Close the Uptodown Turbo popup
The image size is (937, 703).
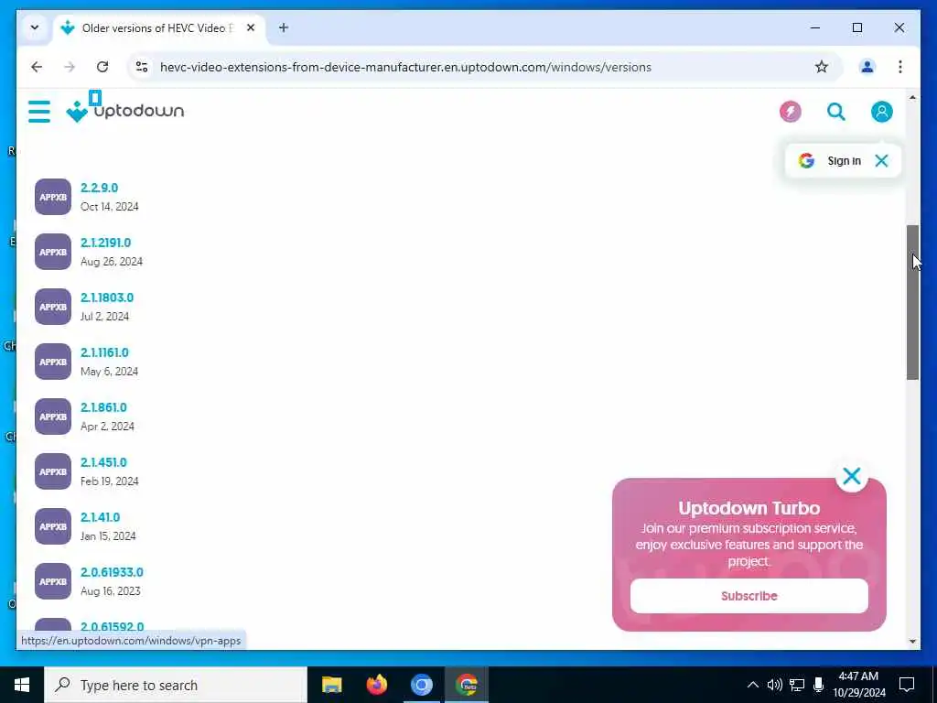(x=852, y=476)
